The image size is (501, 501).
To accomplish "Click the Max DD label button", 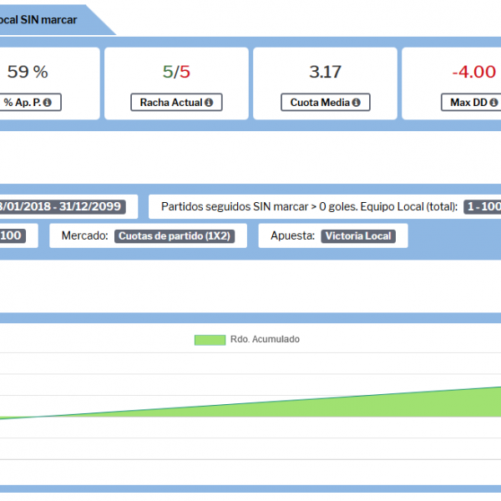I will click(x=471, y=102).
